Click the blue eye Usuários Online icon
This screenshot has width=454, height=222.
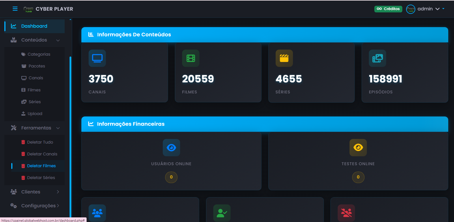click(171, 148)
